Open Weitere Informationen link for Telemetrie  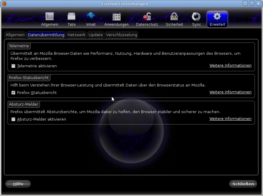(x=231, y=66)
